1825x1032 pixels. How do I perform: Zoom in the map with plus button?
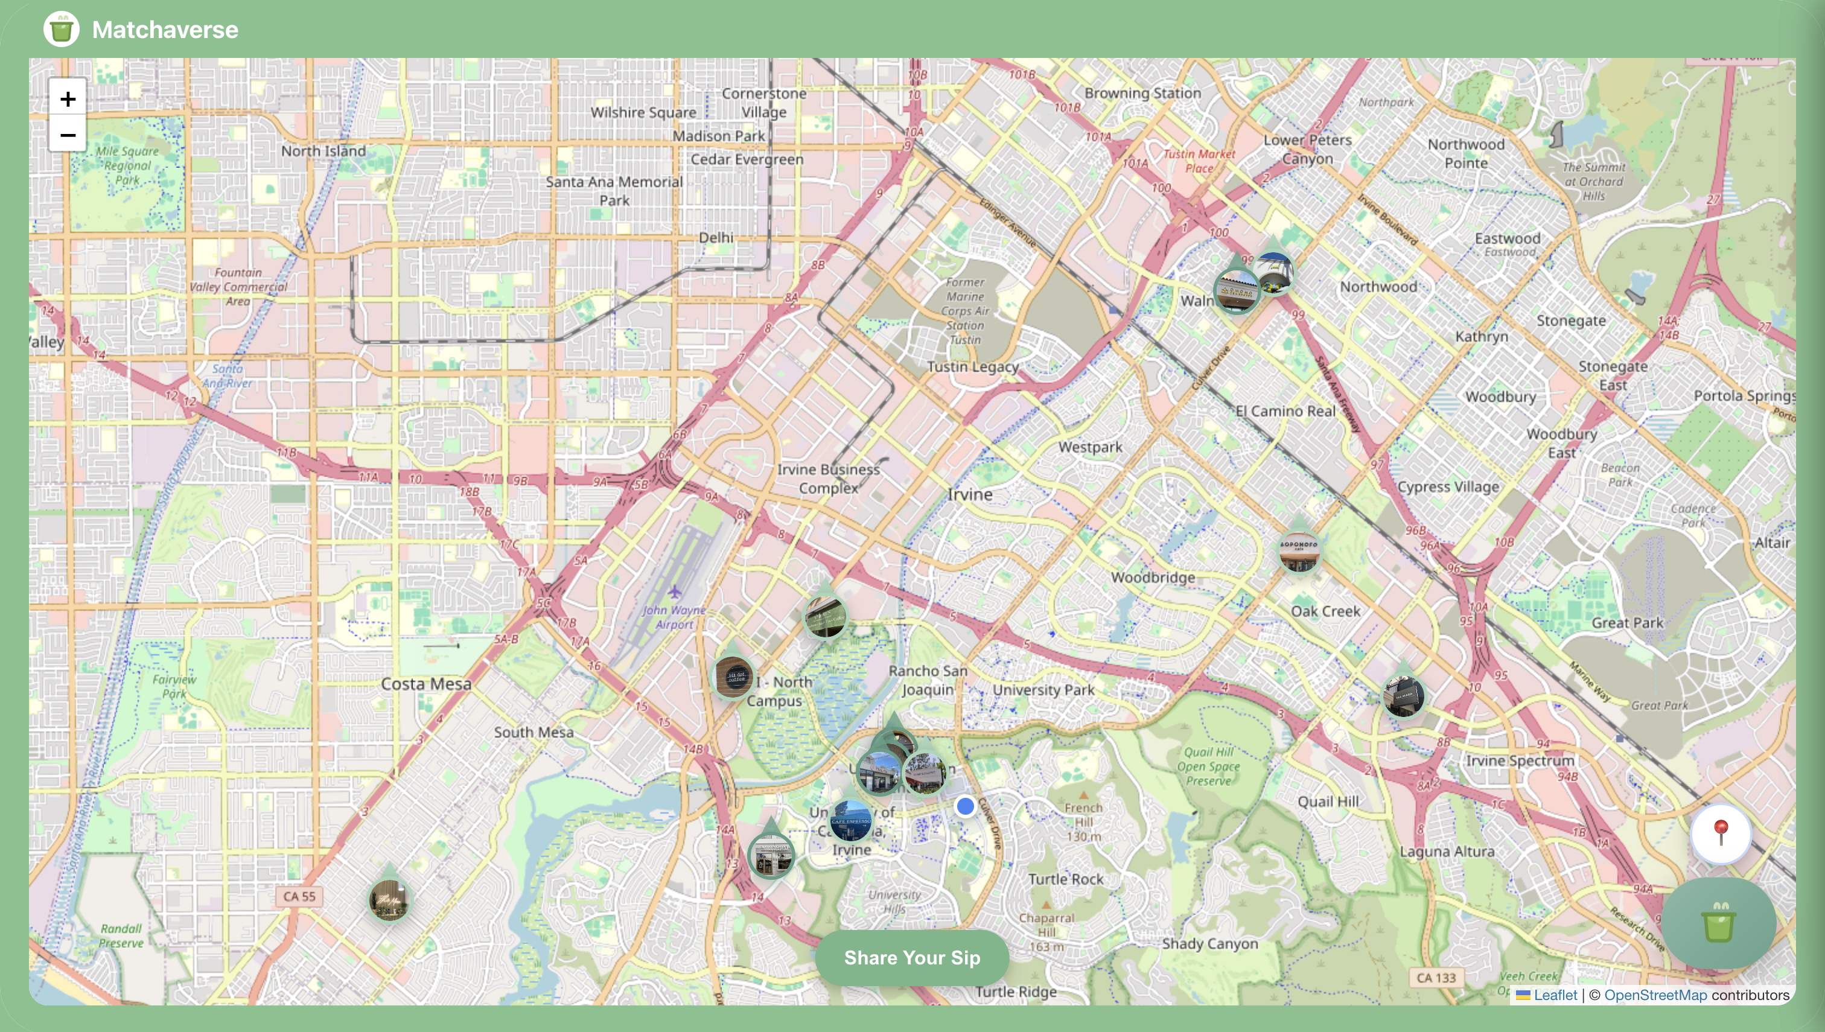point(68,98)
